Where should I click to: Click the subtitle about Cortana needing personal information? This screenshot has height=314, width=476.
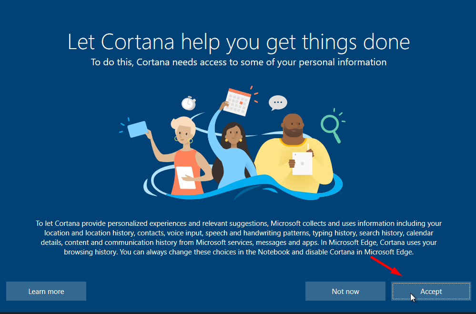[x=239, y=62]
